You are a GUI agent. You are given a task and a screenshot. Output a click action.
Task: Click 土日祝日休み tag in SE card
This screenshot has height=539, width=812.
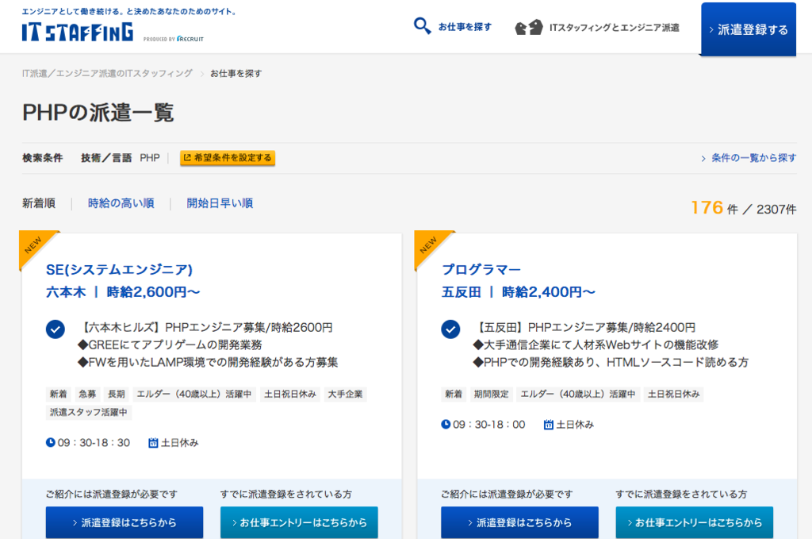pyautogui.click(x=290, y=394)
